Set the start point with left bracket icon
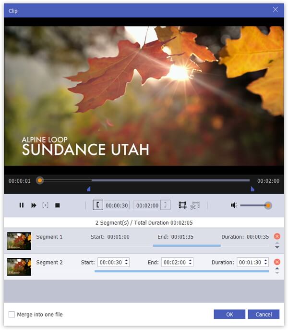Viewport: 288px width, 330px height. point(98,205)
